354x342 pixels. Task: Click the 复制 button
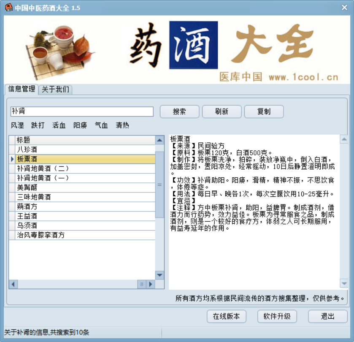pyautogui.click(x=264, y=112)
